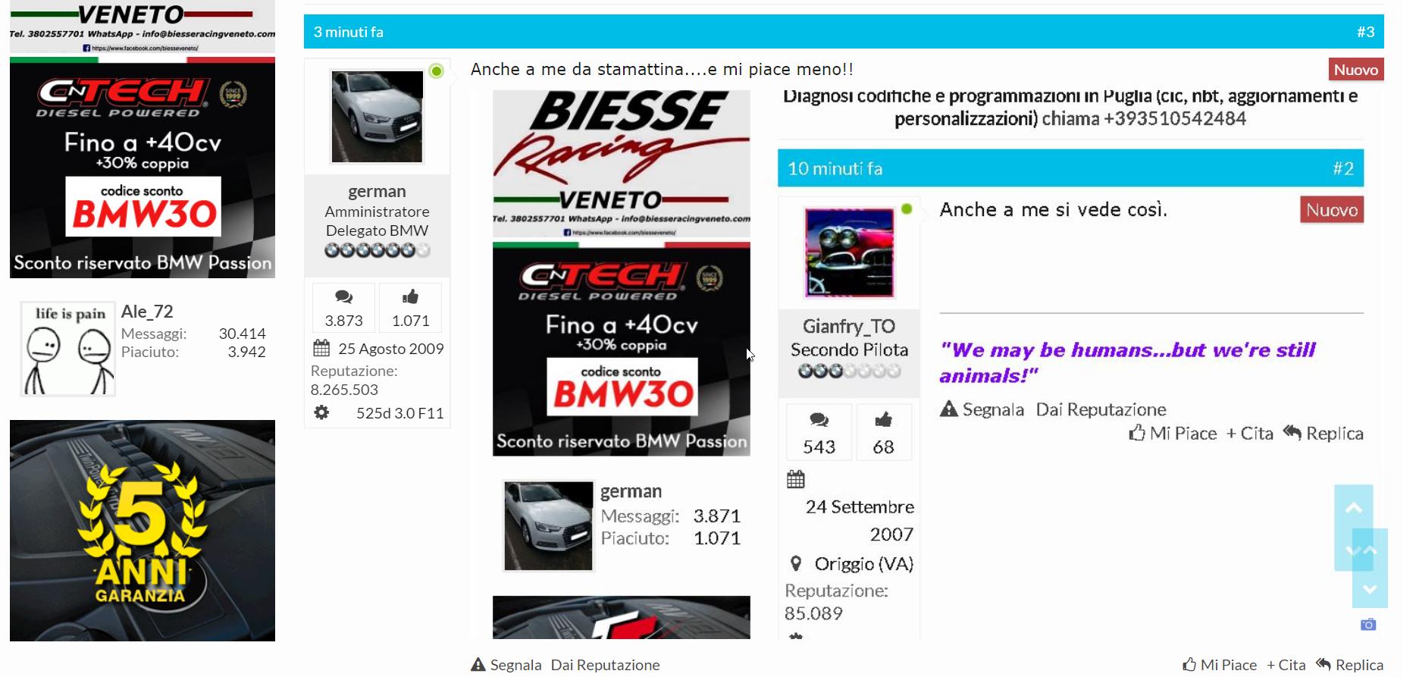This screenshot has width=1416, height=677.
Task: Click Mi Piace in post #2
Action: coord(1173,433)
